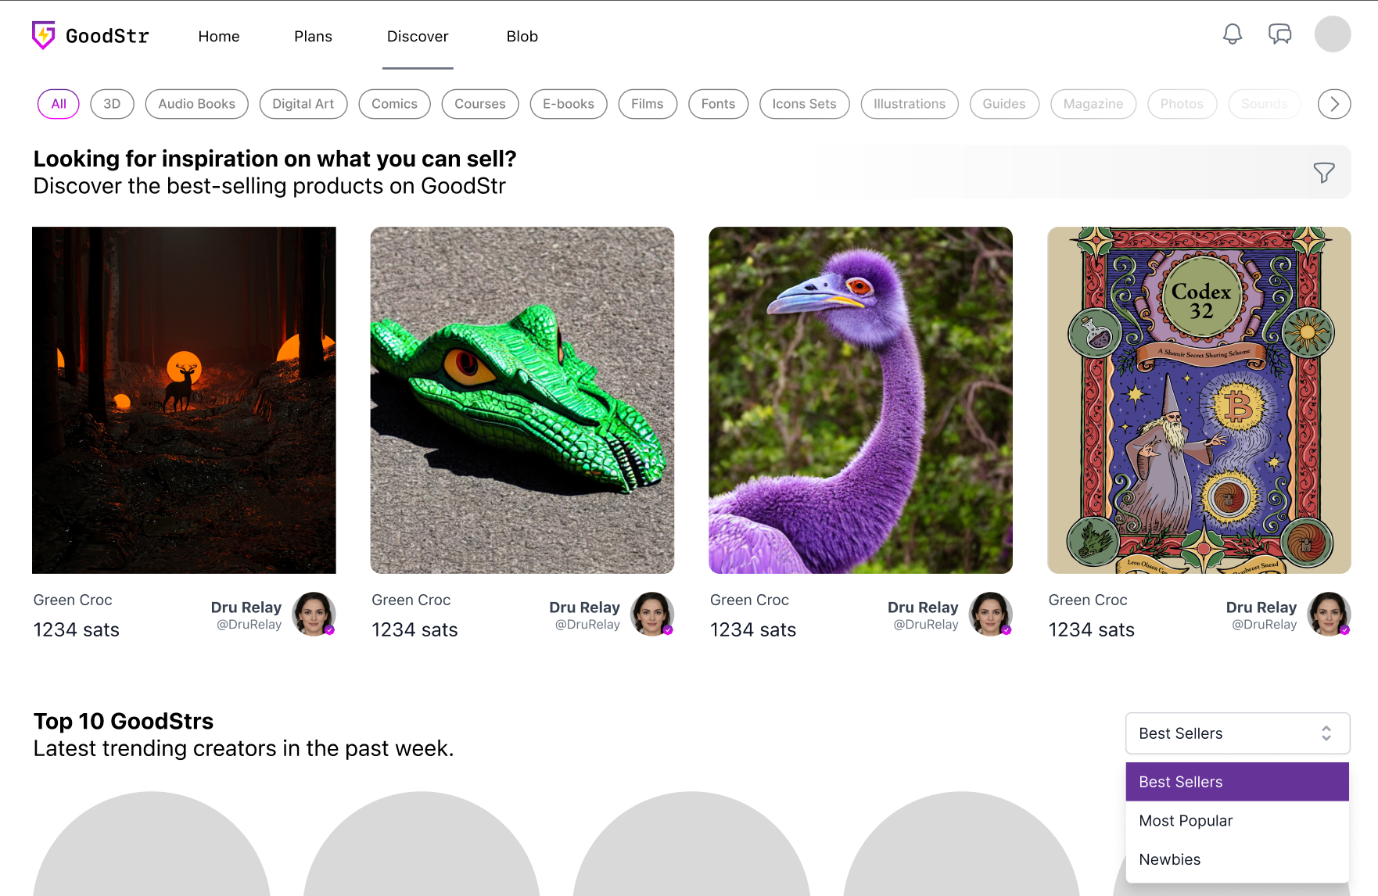The image size is (1378, 896).
Task: Click the 1234 sats price under the crocodile
Action: point(415,630)
